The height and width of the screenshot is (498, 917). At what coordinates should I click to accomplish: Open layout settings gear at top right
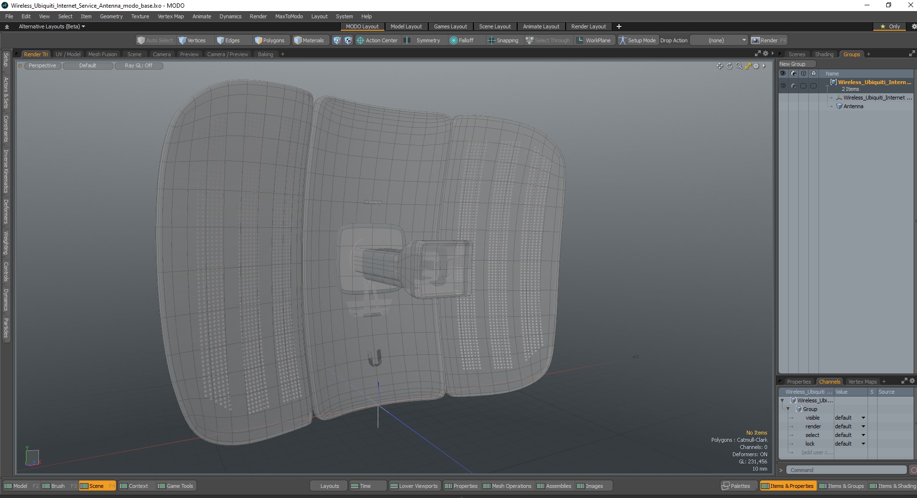coord(914,26)
